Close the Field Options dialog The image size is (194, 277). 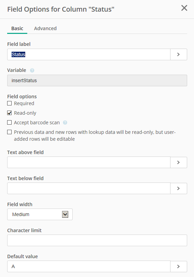pos(184,8)
